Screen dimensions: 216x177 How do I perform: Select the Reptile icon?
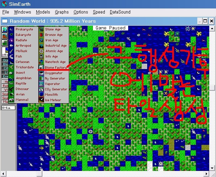(x=12, y=84)
